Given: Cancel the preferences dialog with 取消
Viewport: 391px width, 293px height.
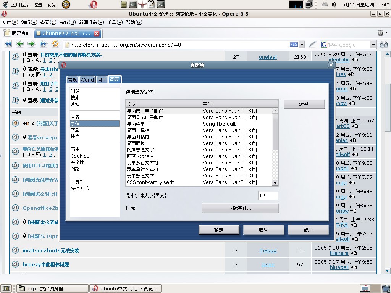Looking at the screenshot, I should [263, 230].
